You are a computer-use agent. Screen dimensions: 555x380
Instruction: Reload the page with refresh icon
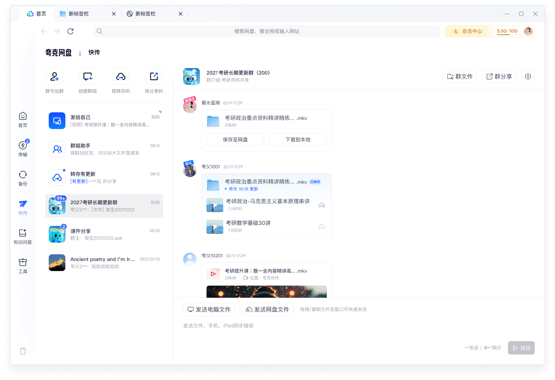[x=70, y=31]
